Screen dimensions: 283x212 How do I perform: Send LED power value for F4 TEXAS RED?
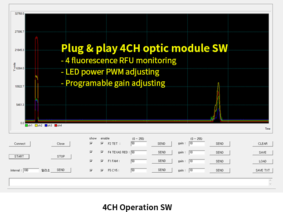161,152
